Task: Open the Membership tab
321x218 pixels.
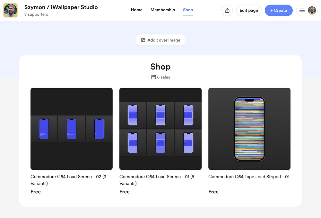Action: 163,10
